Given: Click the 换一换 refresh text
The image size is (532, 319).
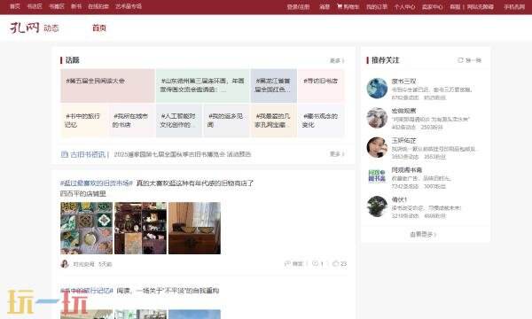Looking at the screenshot, I should (x=473, y=60).
